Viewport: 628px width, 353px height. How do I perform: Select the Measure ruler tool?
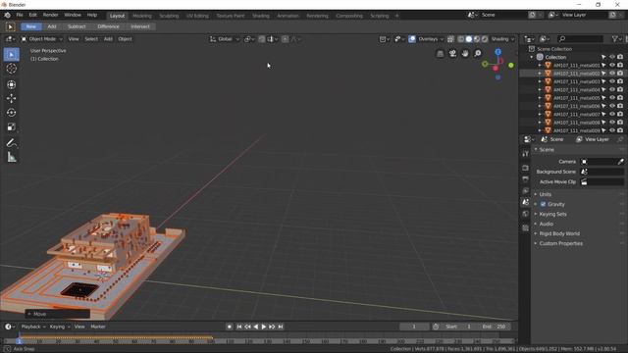click(11, 157)
